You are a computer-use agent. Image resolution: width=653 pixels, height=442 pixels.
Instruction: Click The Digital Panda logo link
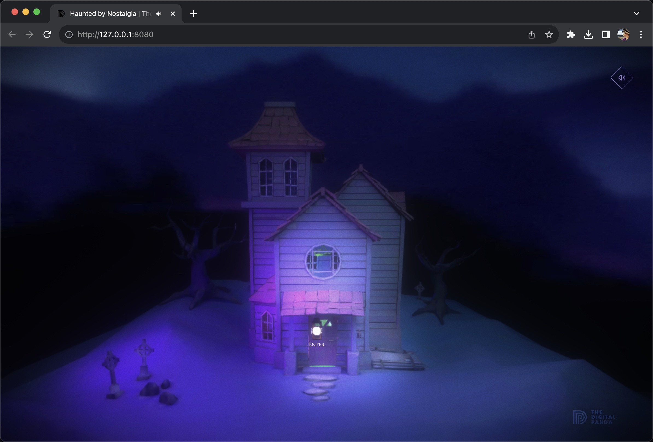594,417
